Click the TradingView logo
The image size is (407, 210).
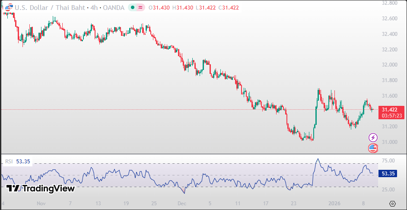tap(41, 188)
